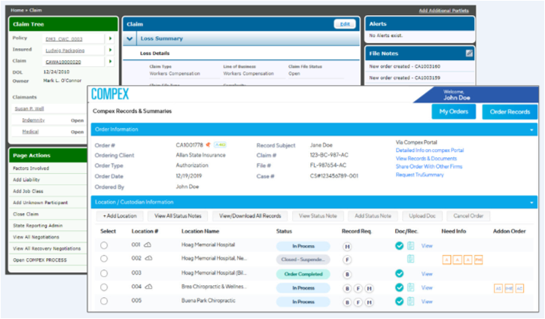This screenshot has height=319, width=545.
Task: Click the orange flag icon beside order CA1001778
Action: click(208, 145)
